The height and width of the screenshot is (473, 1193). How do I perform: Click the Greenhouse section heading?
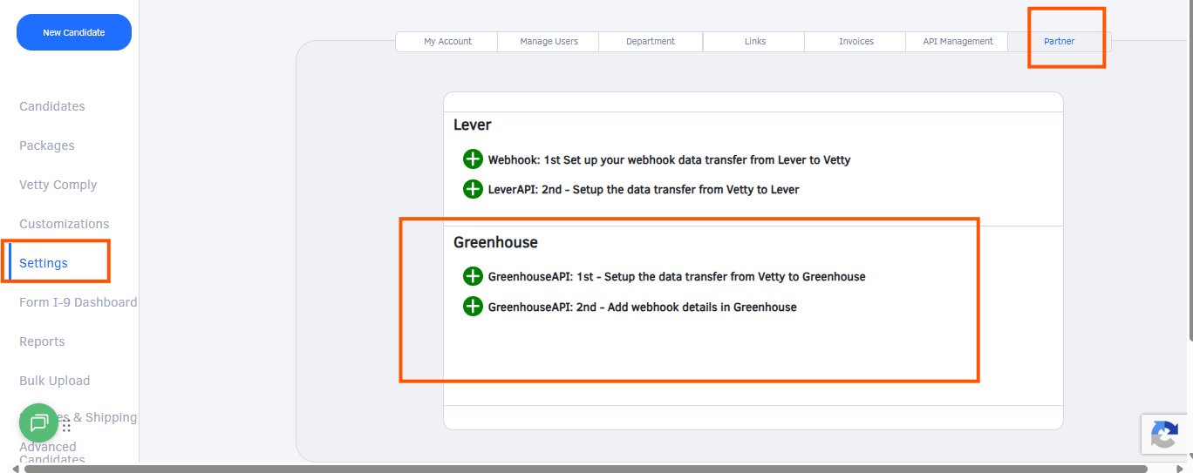(x=495, y=242)
